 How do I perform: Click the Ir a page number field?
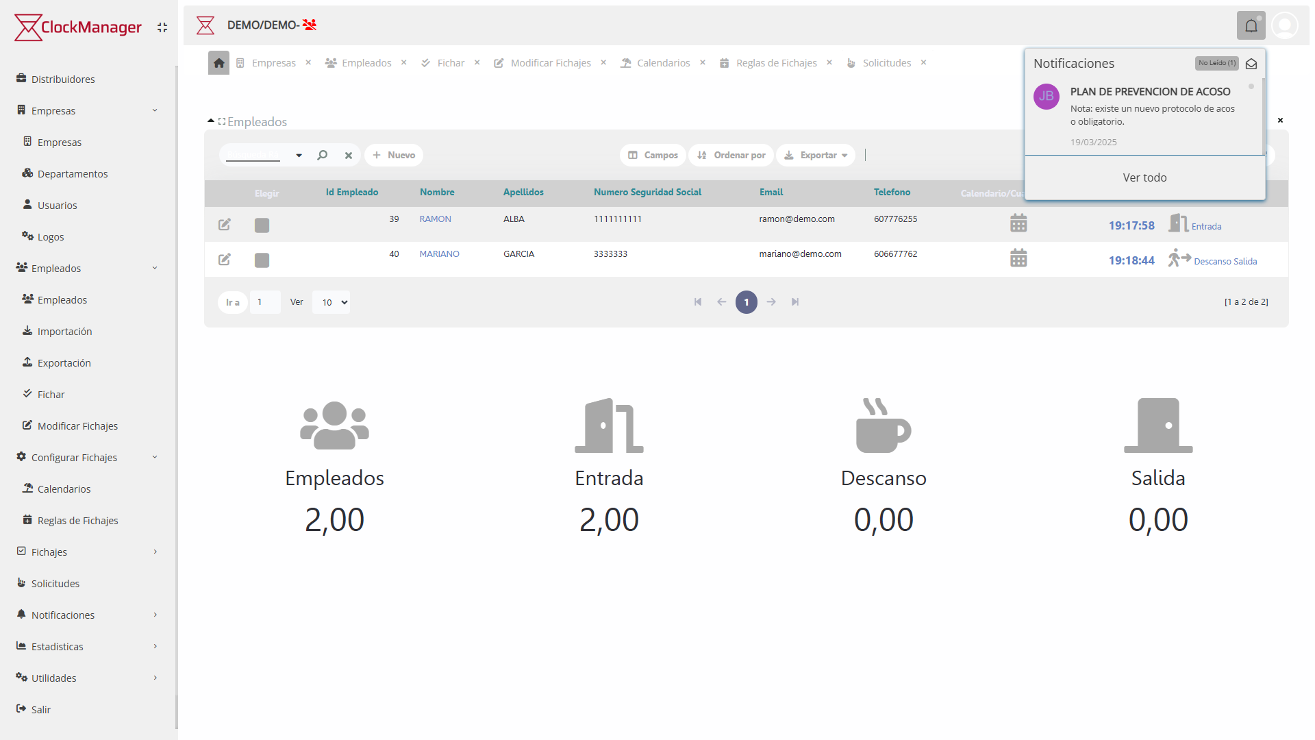click(x=264, y=302)
